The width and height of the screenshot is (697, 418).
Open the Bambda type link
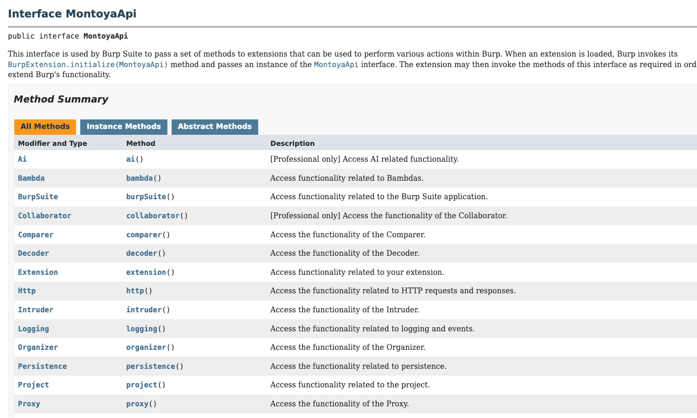tap(31, 178)
